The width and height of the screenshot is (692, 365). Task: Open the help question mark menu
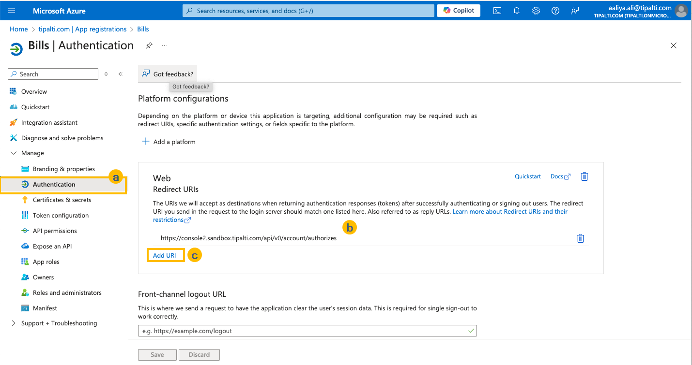555,10
